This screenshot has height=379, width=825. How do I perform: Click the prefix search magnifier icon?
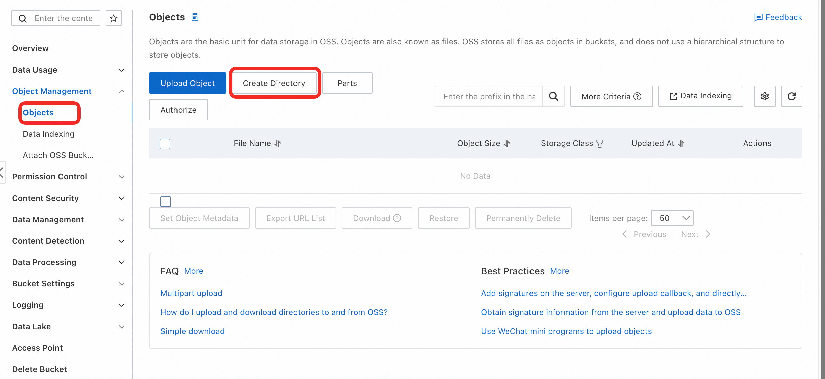tap(554, 96)
